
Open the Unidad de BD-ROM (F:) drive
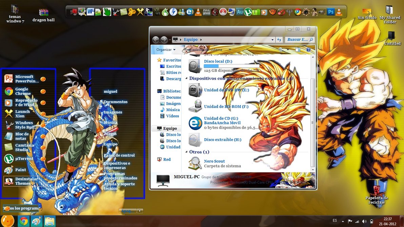coord(219,106)
